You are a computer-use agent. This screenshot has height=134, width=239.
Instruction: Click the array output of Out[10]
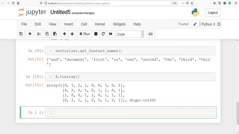[101, 93]
